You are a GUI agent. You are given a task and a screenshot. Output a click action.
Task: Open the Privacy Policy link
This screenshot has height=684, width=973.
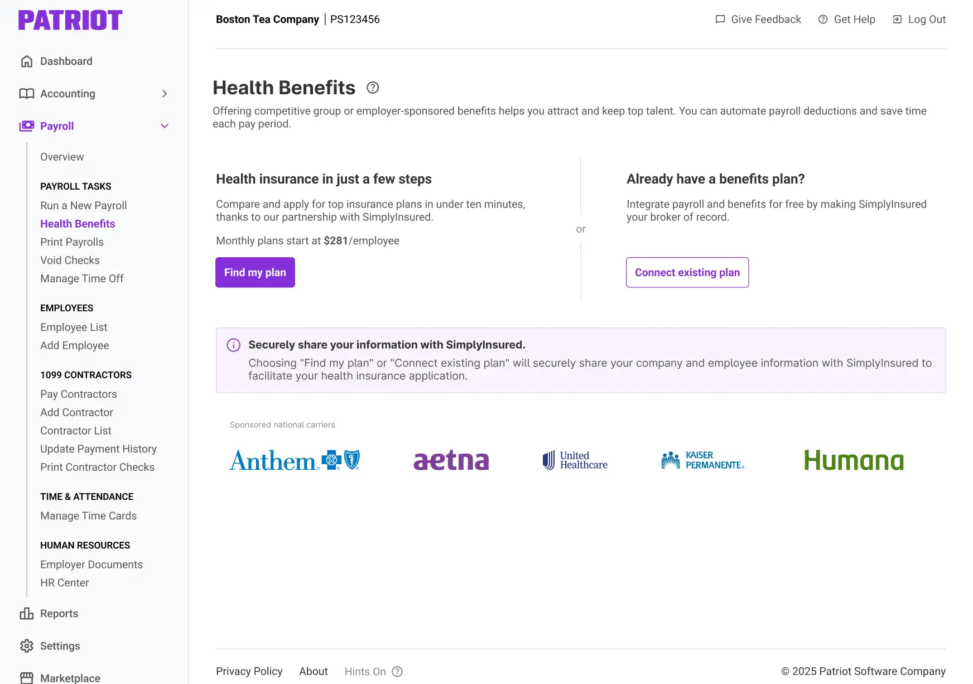click(x=249, y=671)
